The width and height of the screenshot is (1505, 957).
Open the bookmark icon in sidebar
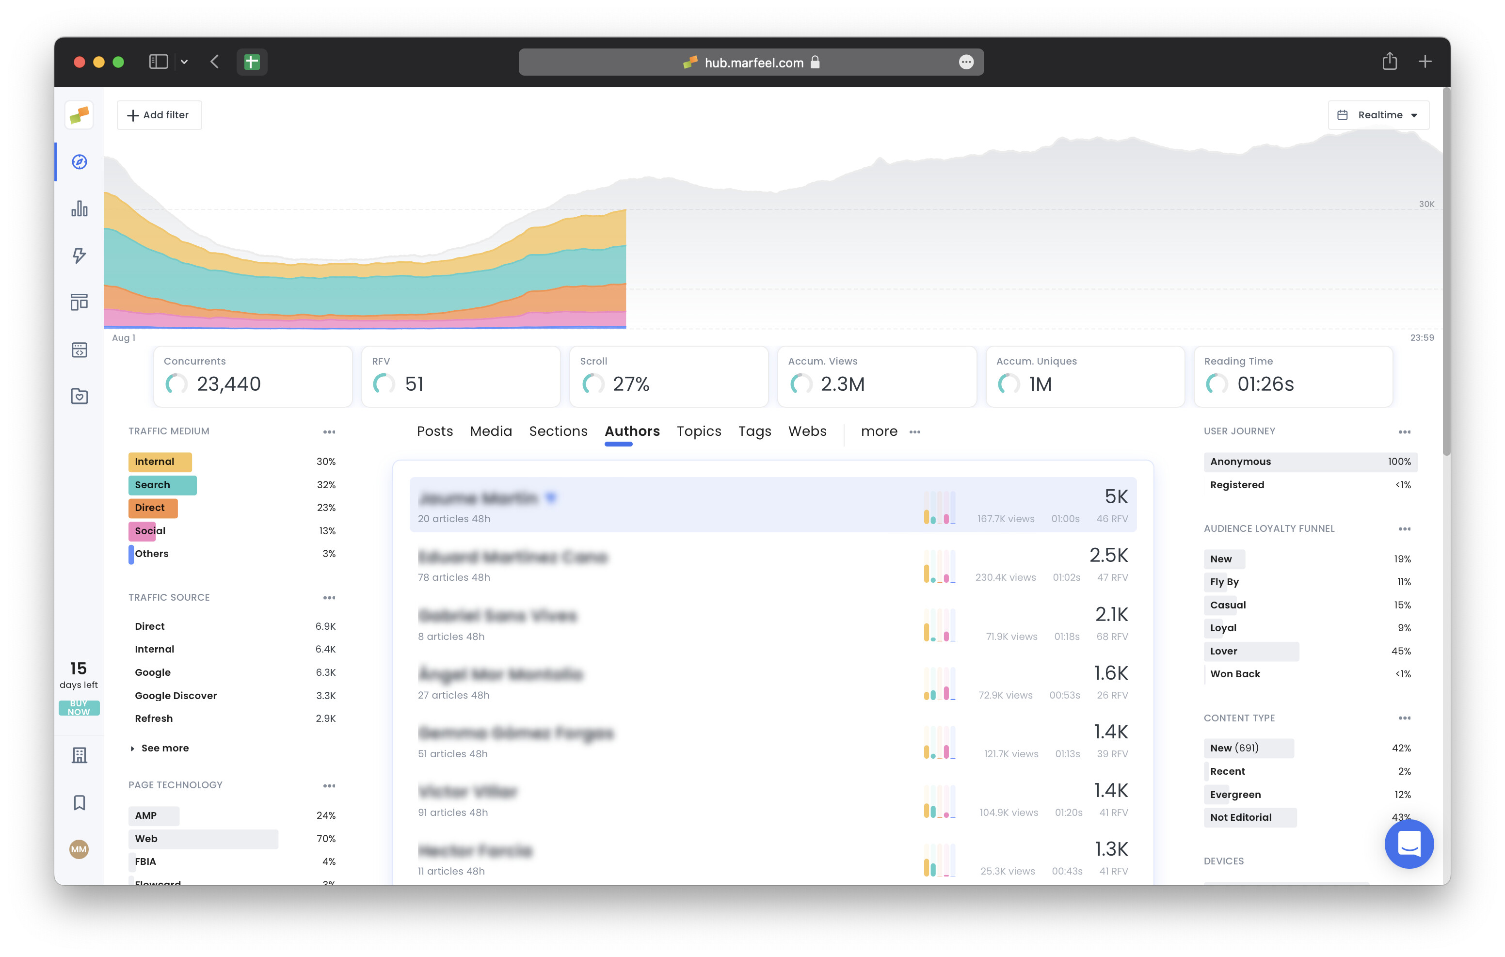(80, 802)
